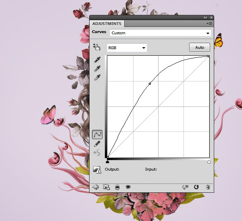
Task: Click the black point input slider
Action: 108,162
